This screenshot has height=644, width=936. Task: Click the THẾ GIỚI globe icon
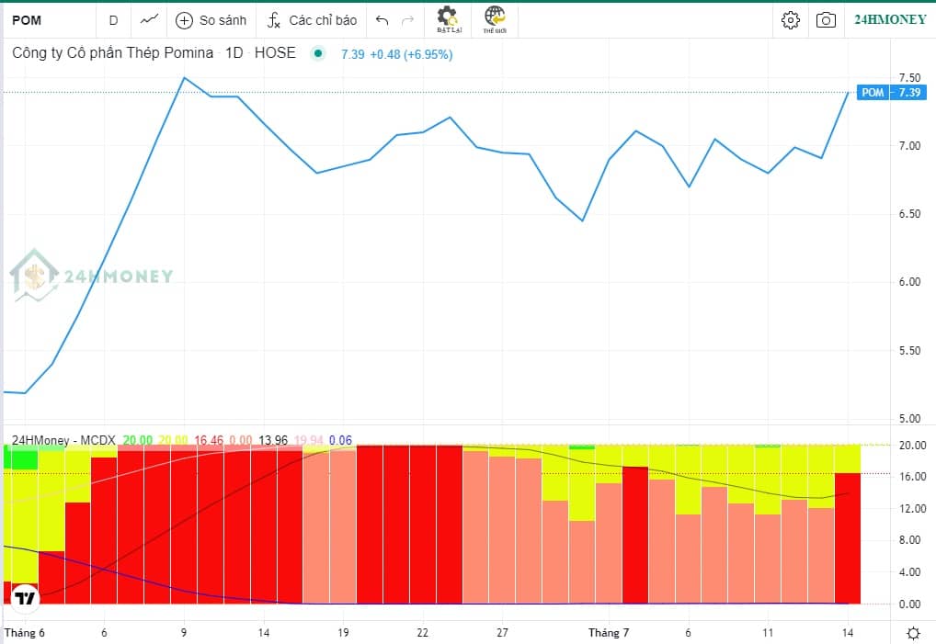pos(495,19)
